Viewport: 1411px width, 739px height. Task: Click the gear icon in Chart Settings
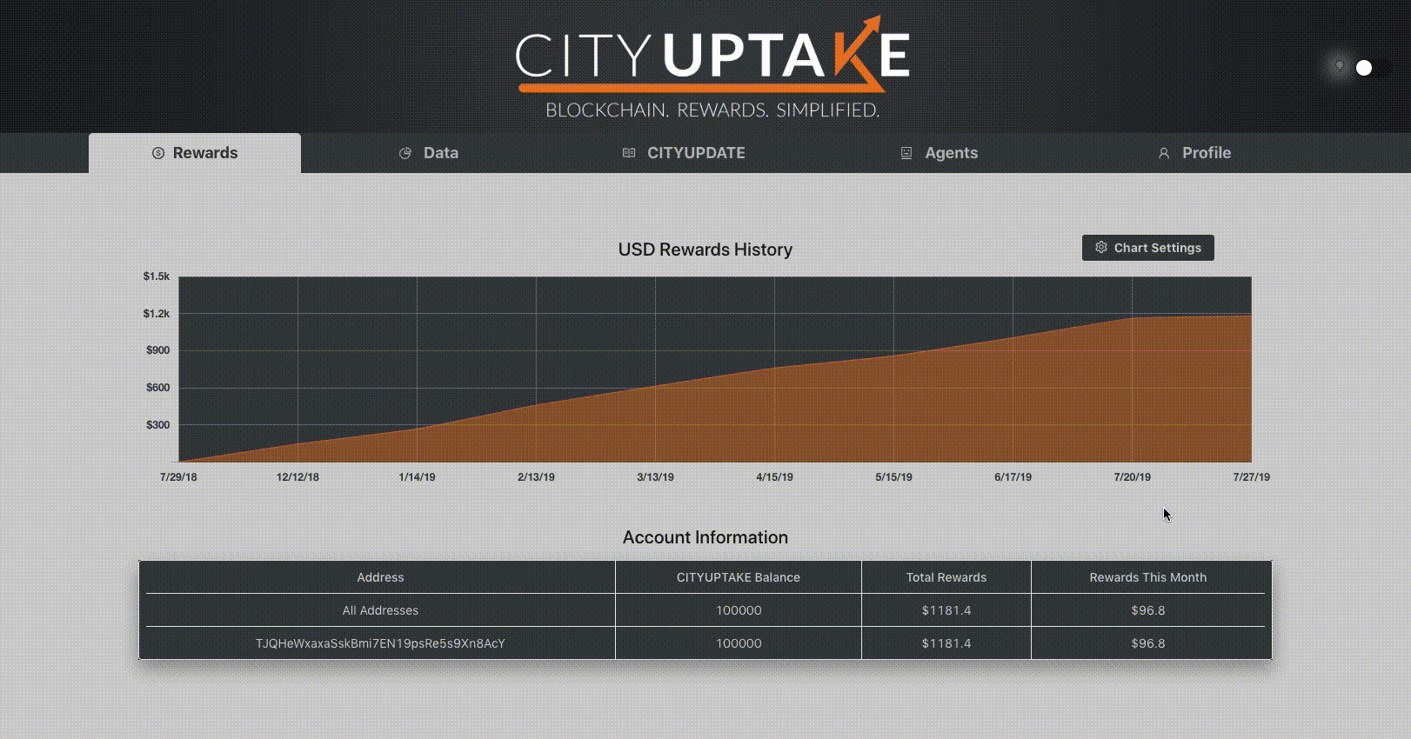pyautogui.click(x=1100, y=248)
